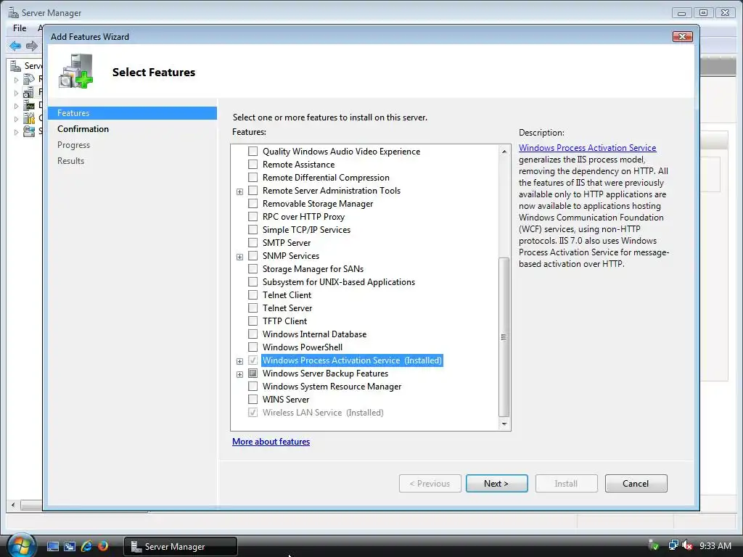Image resolution: width=743 pixels, height=557 pixels.
Task: Enable the SMTP Server feature
Action: click(253, 242)
